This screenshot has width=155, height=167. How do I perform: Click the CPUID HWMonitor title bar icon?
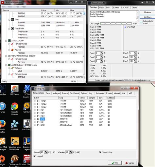click(2, 2)
